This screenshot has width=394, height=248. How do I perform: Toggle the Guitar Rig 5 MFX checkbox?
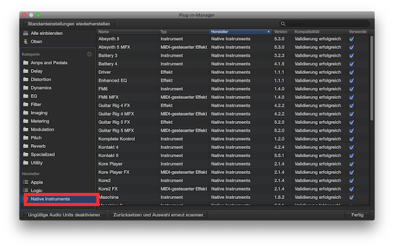tap(351, 130)
